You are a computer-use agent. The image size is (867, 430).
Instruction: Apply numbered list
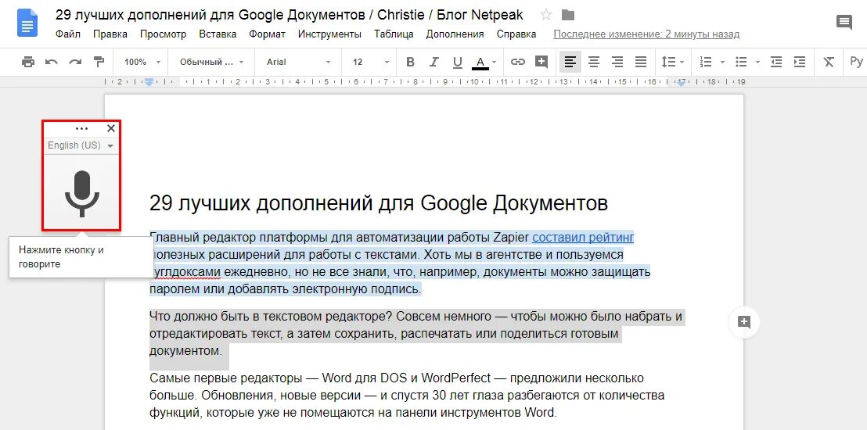pos(706,62)
